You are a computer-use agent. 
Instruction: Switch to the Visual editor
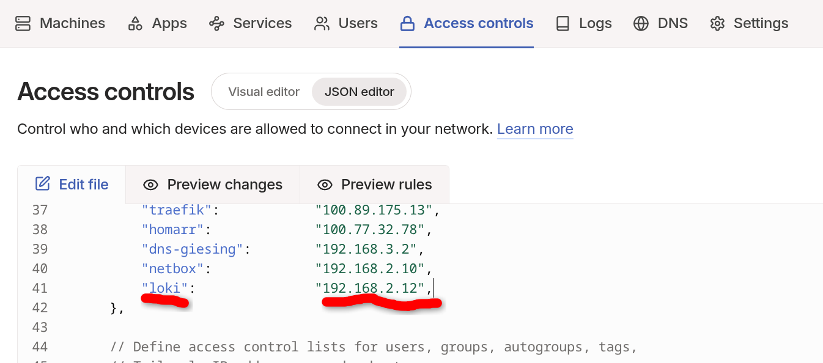(264, 92)
